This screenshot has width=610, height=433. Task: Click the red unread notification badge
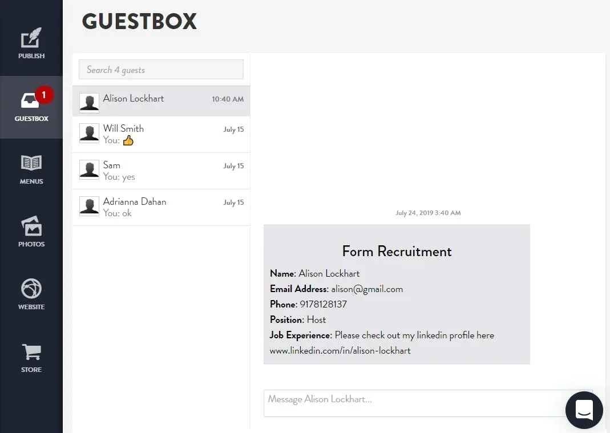click(x=44, y=95)
